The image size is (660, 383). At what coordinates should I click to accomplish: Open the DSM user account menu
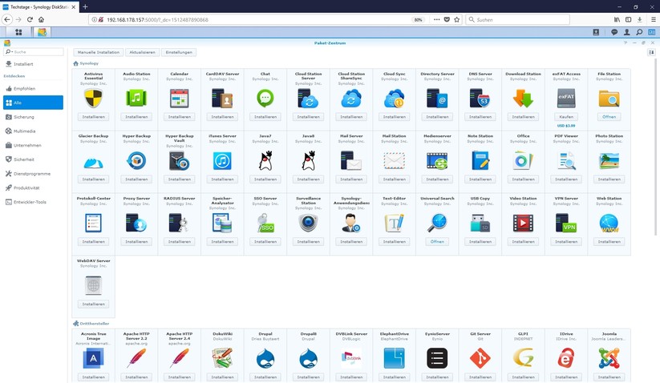[x=628, y=32]
